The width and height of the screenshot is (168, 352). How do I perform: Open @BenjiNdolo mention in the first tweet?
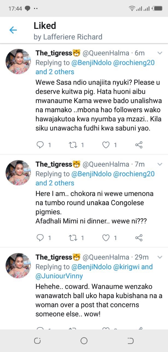click(91, 62)
